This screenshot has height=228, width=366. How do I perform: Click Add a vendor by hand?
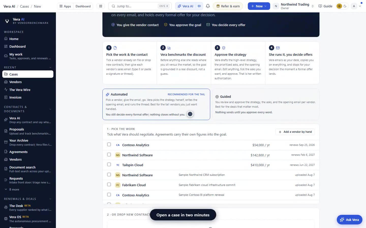pos(295,132)
